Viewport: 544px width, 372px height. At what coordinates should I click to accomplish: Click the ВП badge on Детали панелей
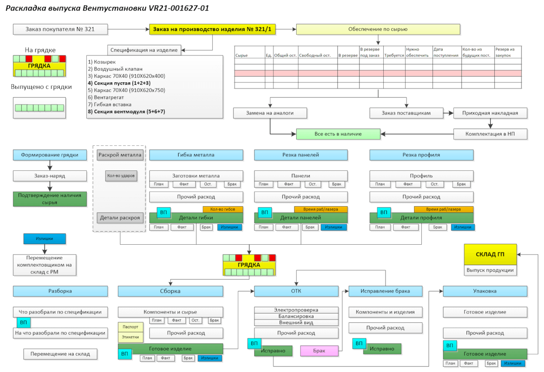click(265, 212)
